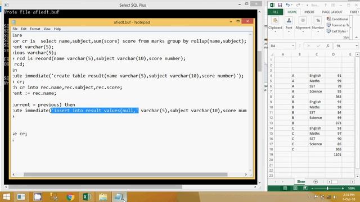Open Excel from the taskbar
360x202 pixels.
[x=87, y=197]
